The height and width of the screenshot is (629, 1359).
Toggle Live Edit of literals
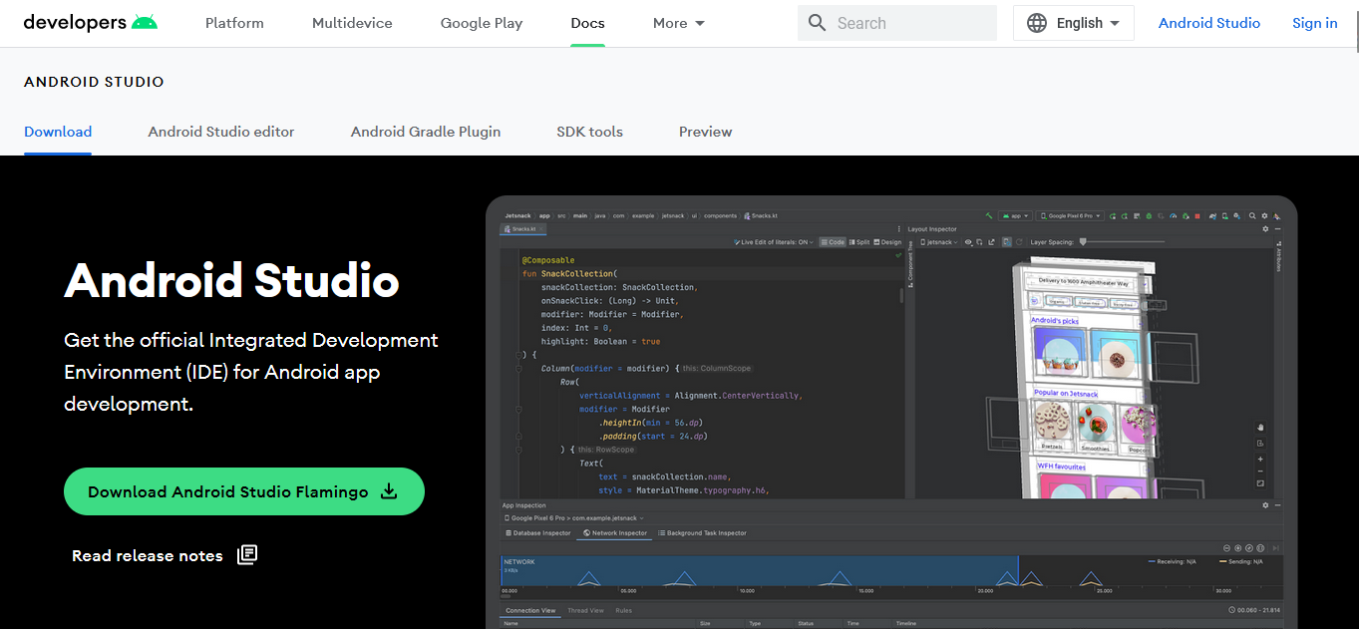tap(775, 242)
